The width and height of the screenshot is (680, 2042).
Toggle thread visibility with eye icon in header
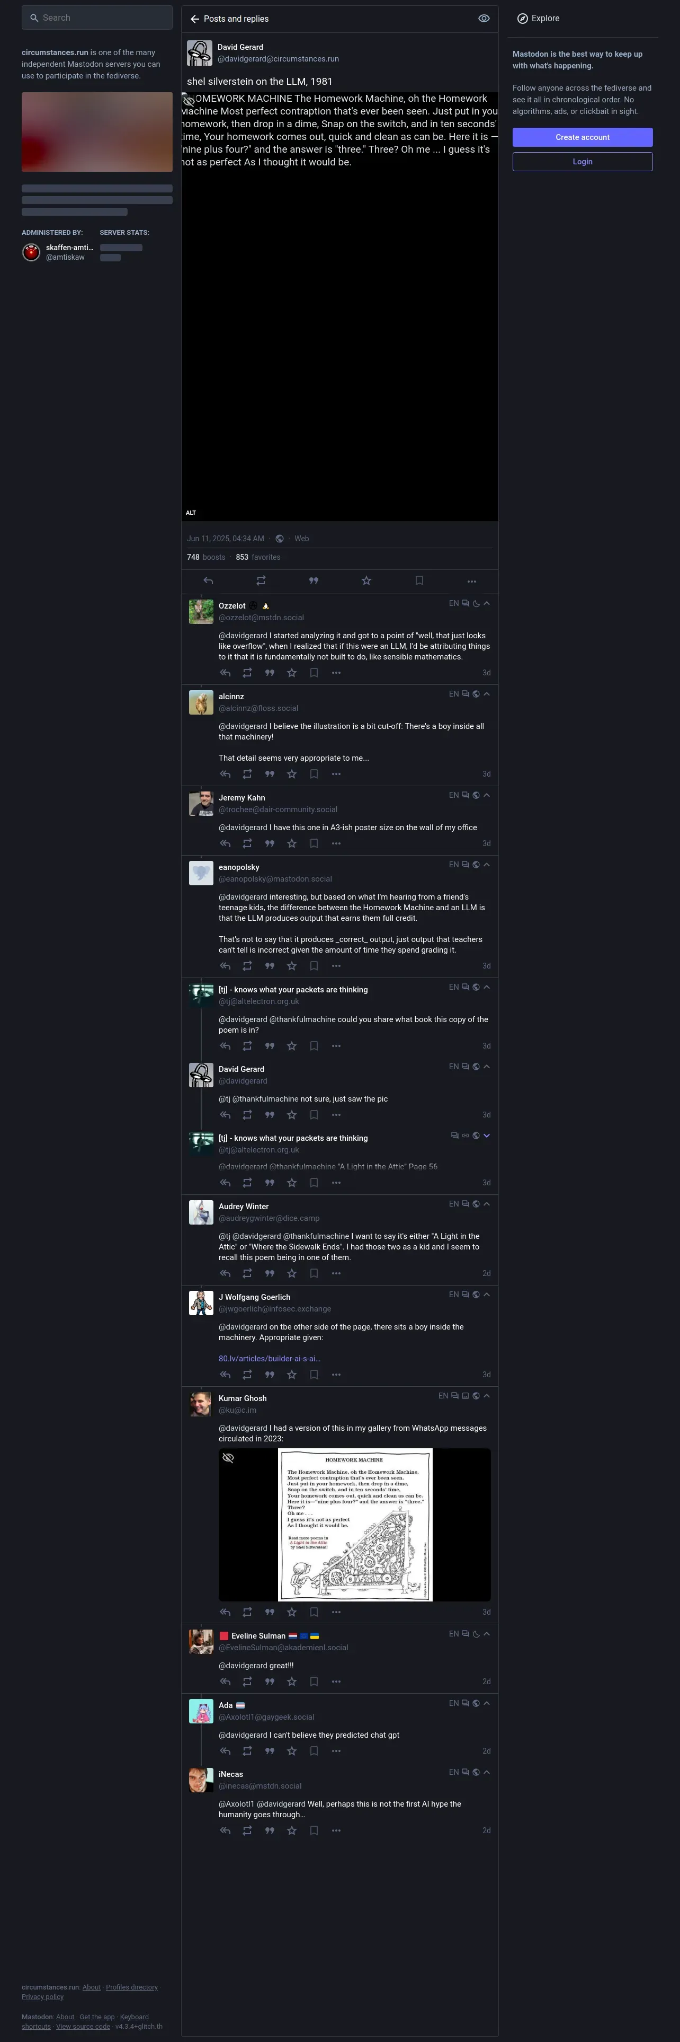coord(484,18)
